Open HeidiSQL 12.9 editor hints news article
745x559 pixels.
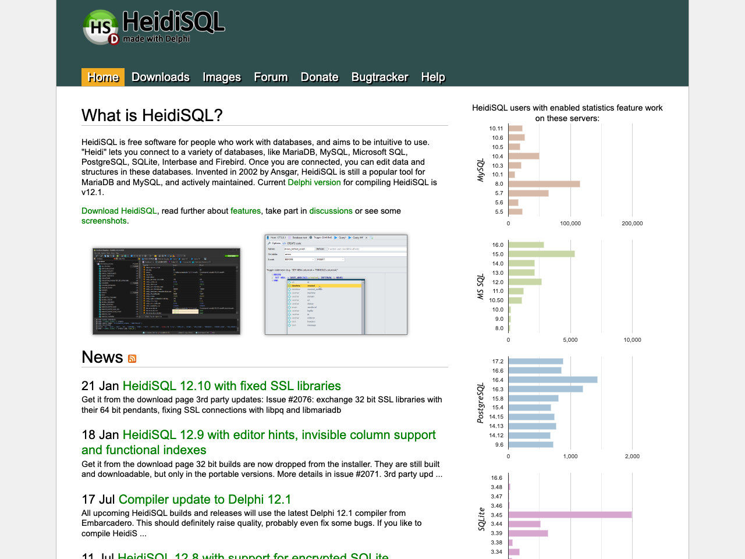(x=258, y=443)
